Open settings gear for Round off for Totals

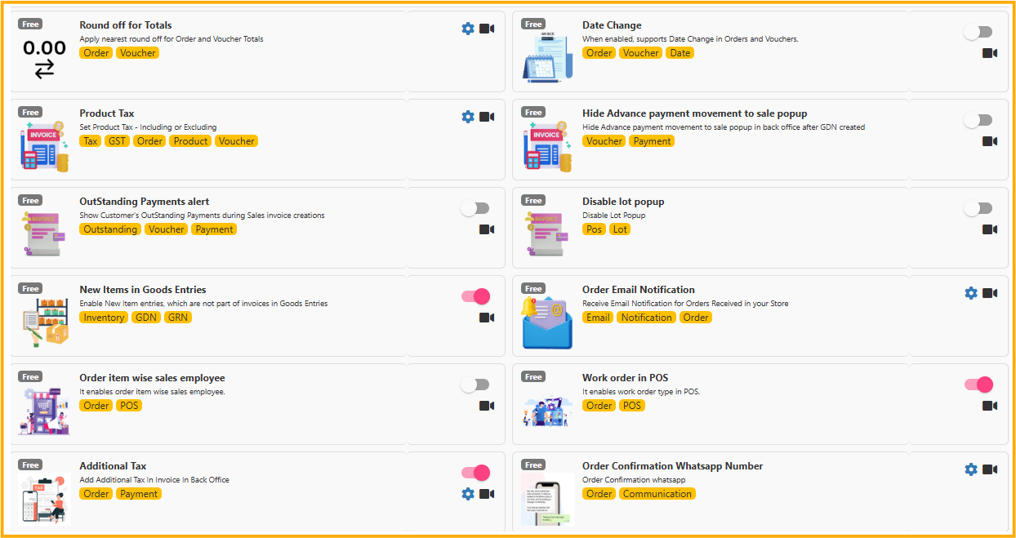click(468, 29)
